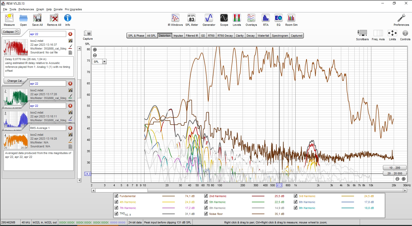Toggle 6th Harmonic trace

click(x=296, y=202)
